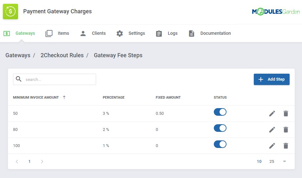
Task: Click the Percentage column header
Action: pyautogui.click(x=114, y=97)
